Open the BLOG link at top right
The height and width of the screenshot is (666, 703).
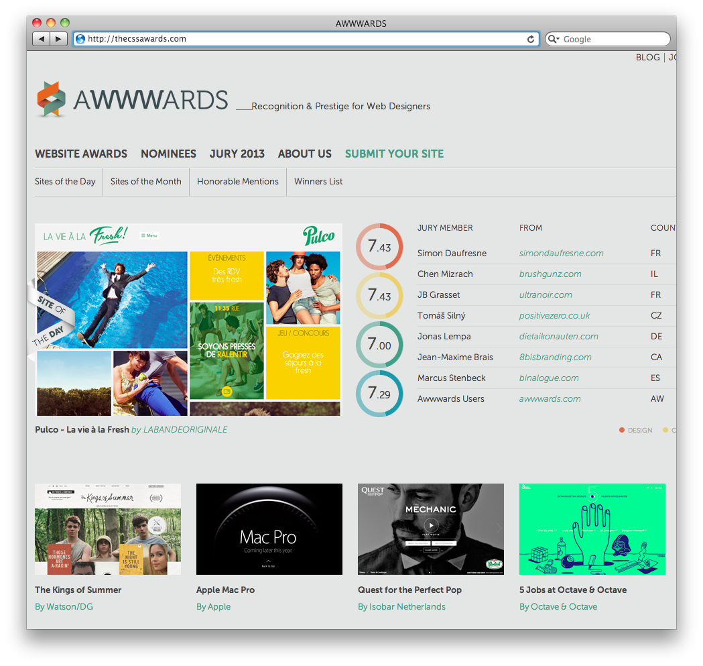647,58
